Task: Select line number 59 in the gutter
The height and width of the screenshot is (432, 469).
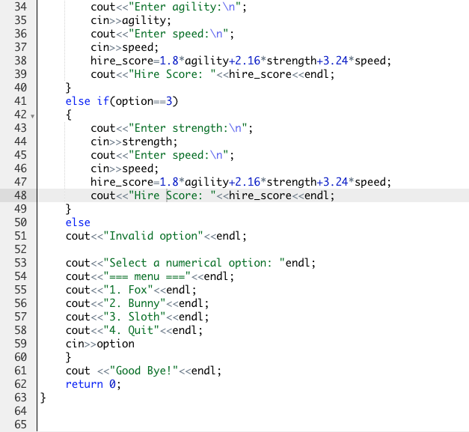Action: tap(20, 344)
